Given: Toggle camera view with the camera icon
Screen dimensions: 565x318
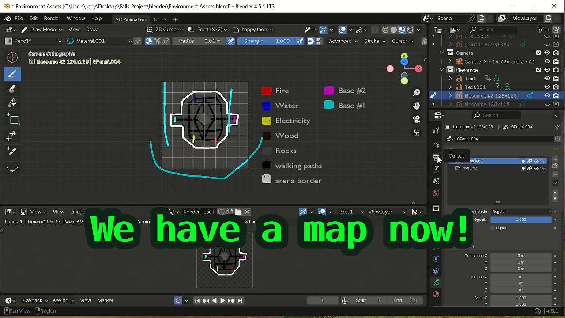Looking at the screenshot, I should tap(416, 119).
